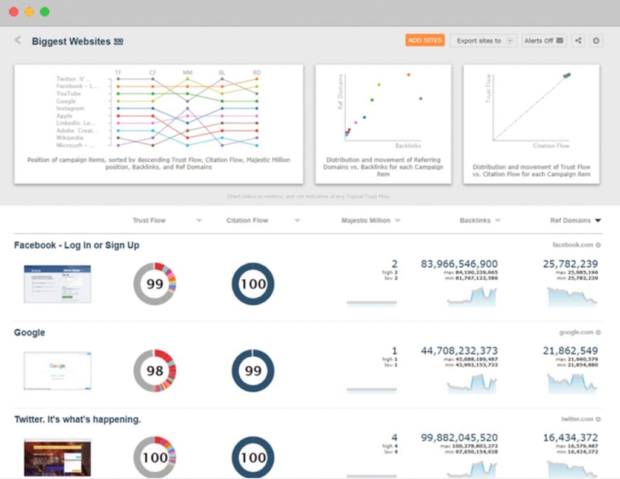Screen dimensions: 620x479
Task: Click the share icon in top toolbar
Action: [578, 41]
